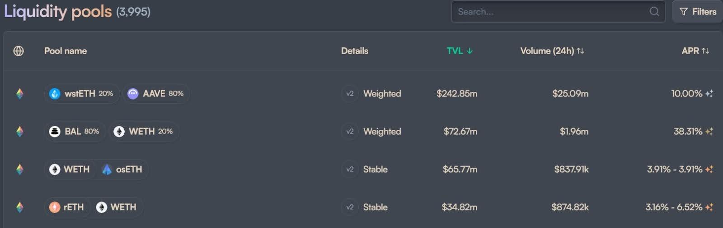723x228 pixels.
Task: Click the search magnifier icon
Action: (654, 12)
